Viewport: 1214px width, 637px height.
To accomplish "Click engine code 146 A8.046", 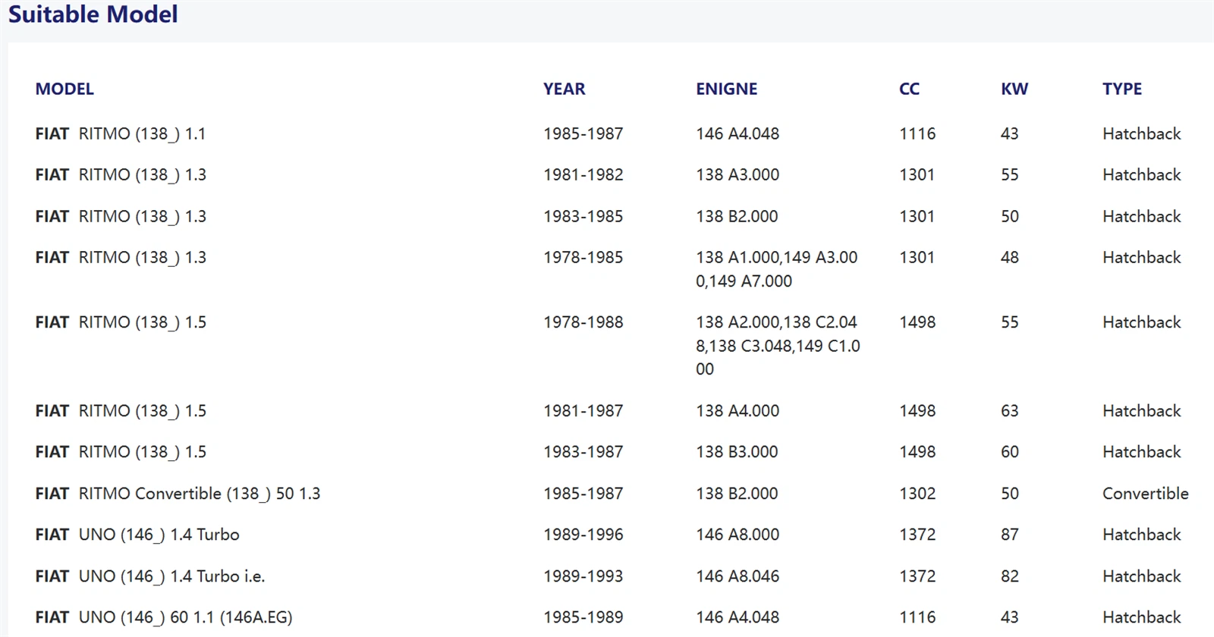I will click(x=738, y=576).
